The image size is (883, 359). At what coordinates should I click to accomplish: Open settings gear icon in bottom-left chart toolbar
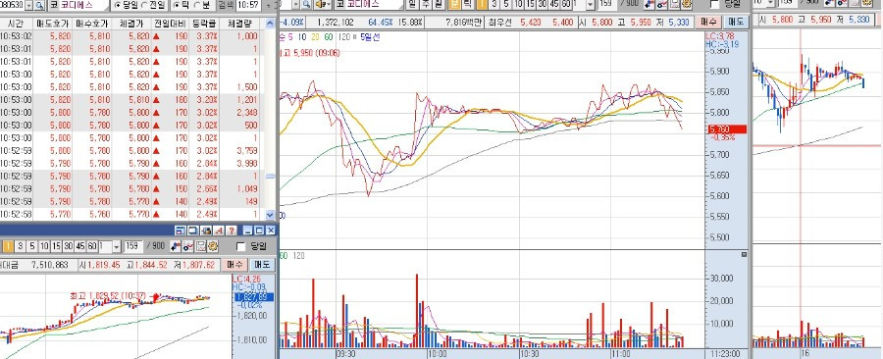click(x=213, y=246)
